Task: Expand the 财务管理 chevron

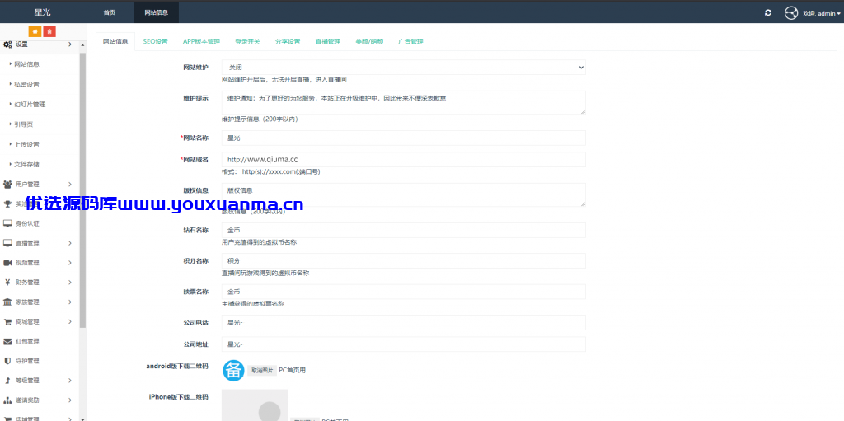Action: pos(70,282)
